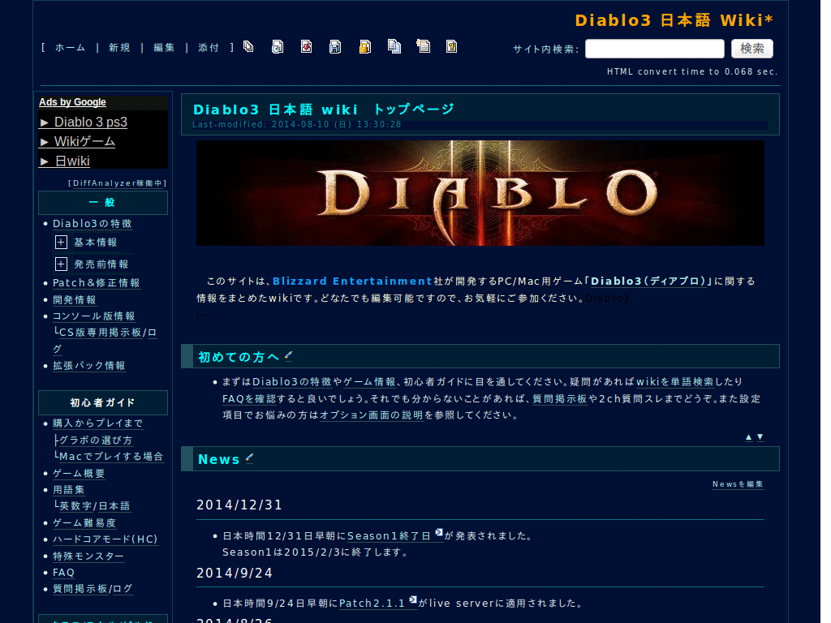Open the stacked-pages list icon in toolbar
The image size is (831, 623).
click(x=248, y=46)
